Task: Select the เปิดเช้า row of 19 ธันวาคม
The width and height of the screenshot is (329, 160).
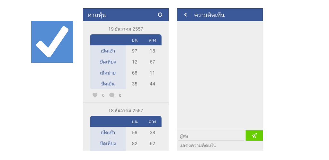Action: (126, 51)
